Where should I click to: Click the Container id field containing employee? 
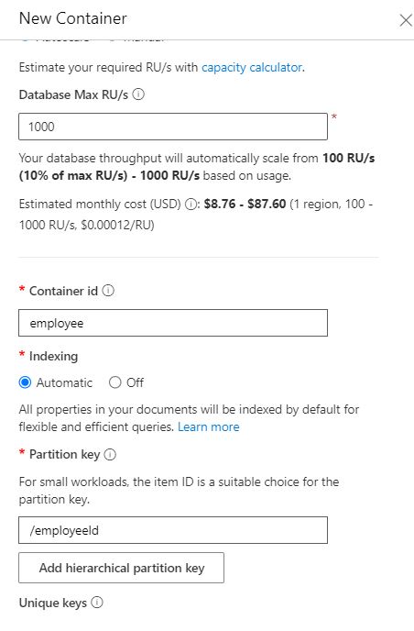click(x=173, y=323)
